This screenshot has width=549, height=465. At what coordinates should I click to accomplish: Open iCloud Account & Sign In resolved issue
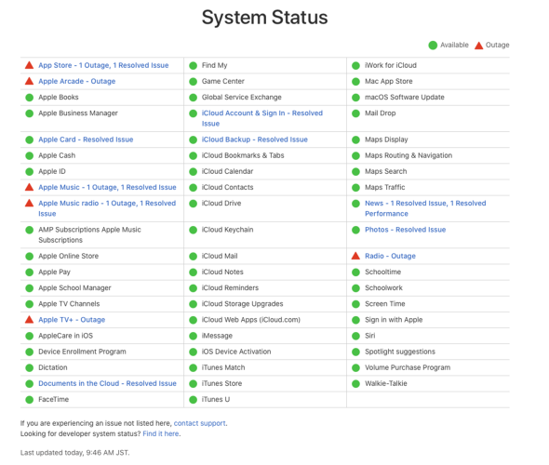(x=261, y=118)
